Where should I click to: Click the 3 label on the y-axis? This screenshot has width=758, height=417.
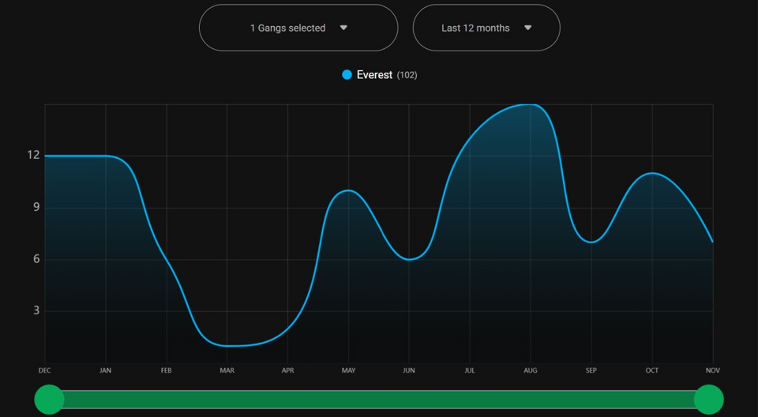(36, 310)
